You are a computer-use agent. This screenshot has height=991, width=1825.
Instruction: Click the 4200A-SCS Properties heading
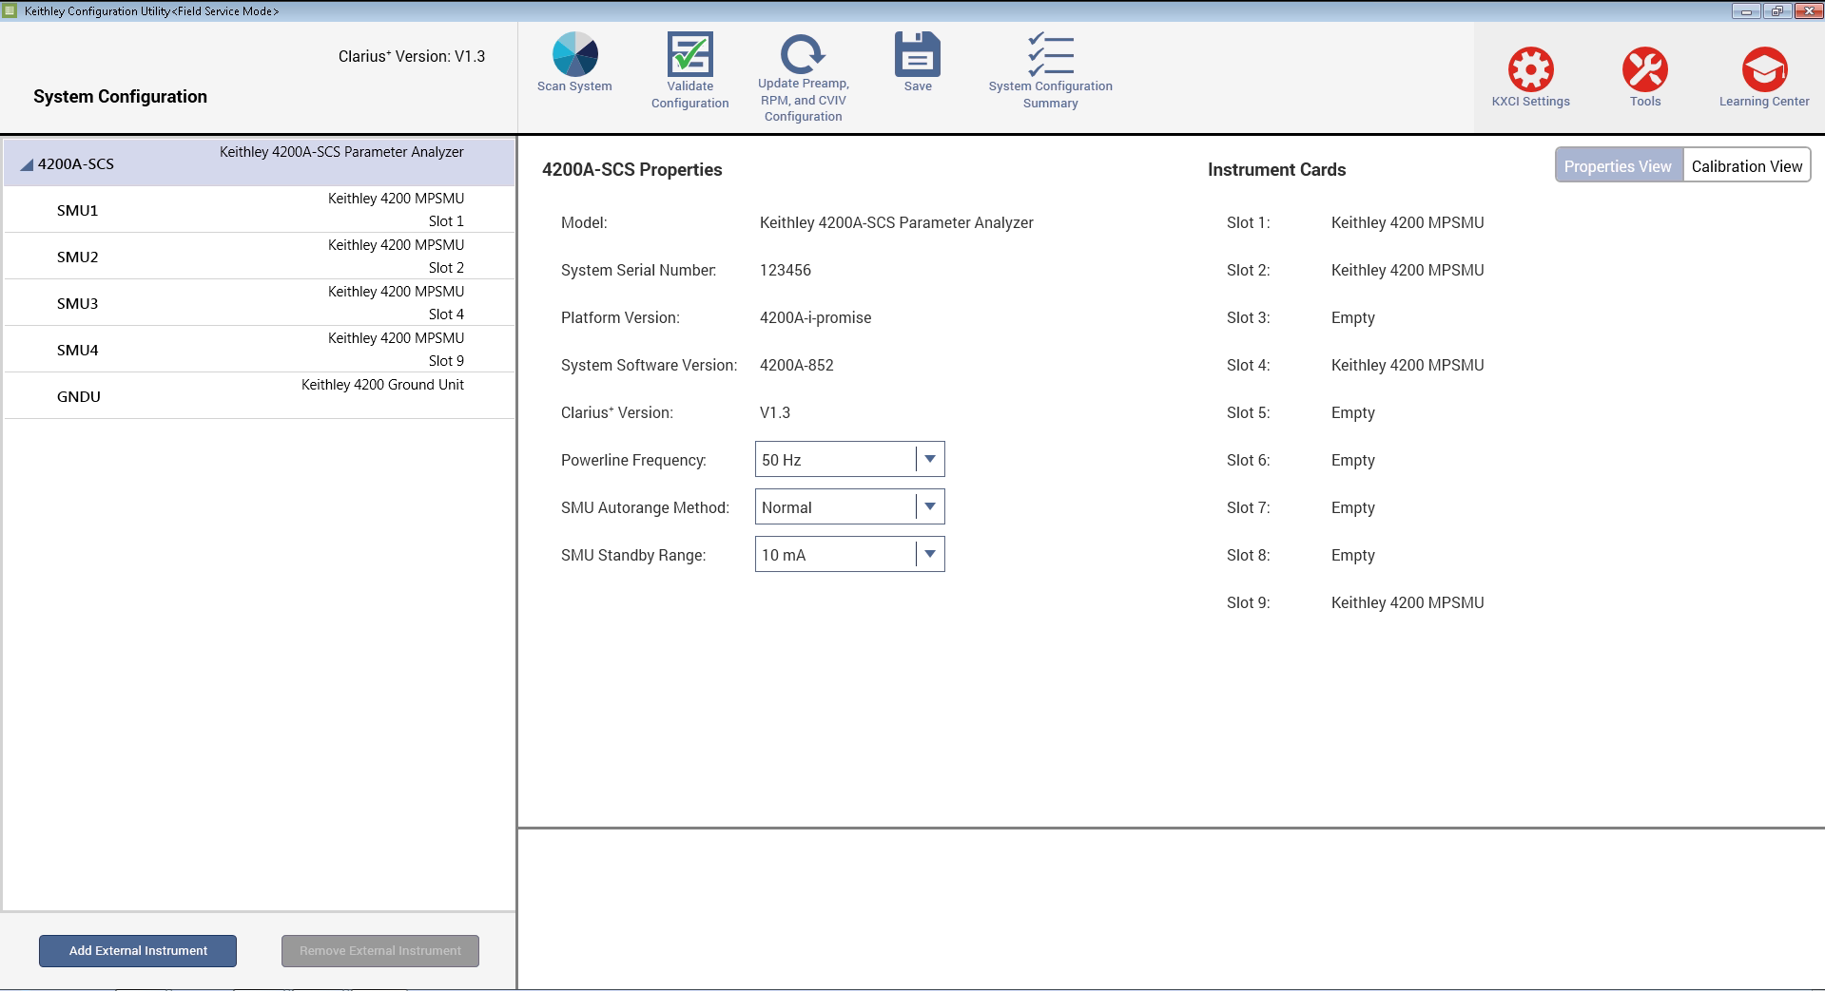pos(632,170)
